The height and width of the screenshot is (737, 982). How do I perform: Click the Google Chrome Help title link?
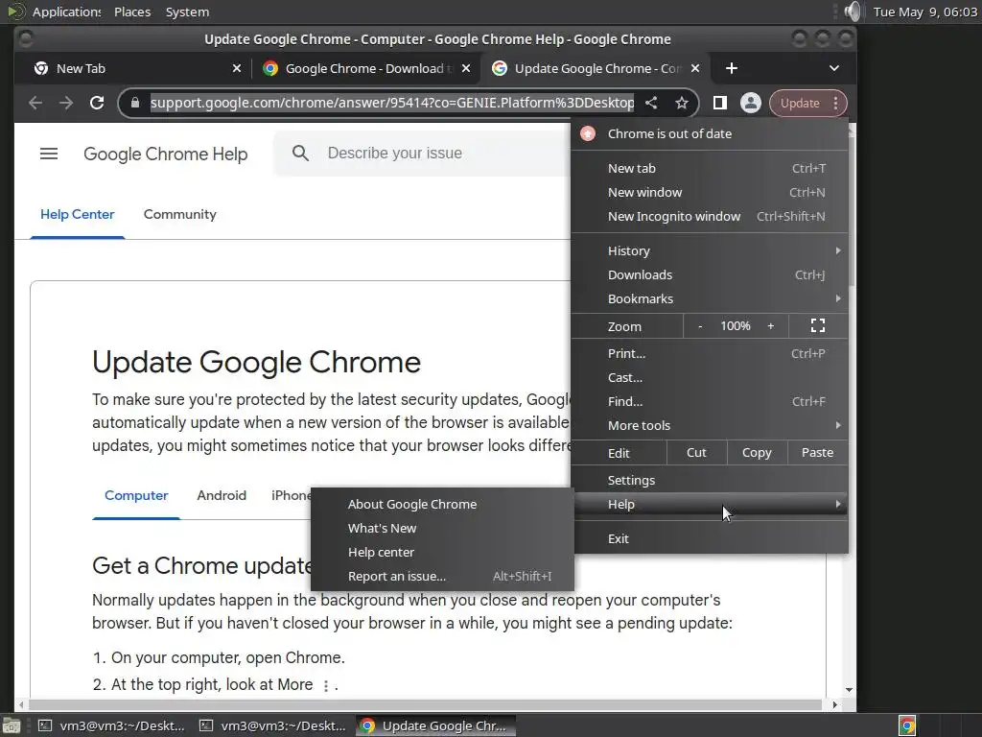(165, 154)
